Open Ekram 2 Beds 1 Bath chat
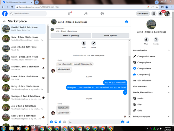This screenshot has height=131, width=174. [23, 58]
